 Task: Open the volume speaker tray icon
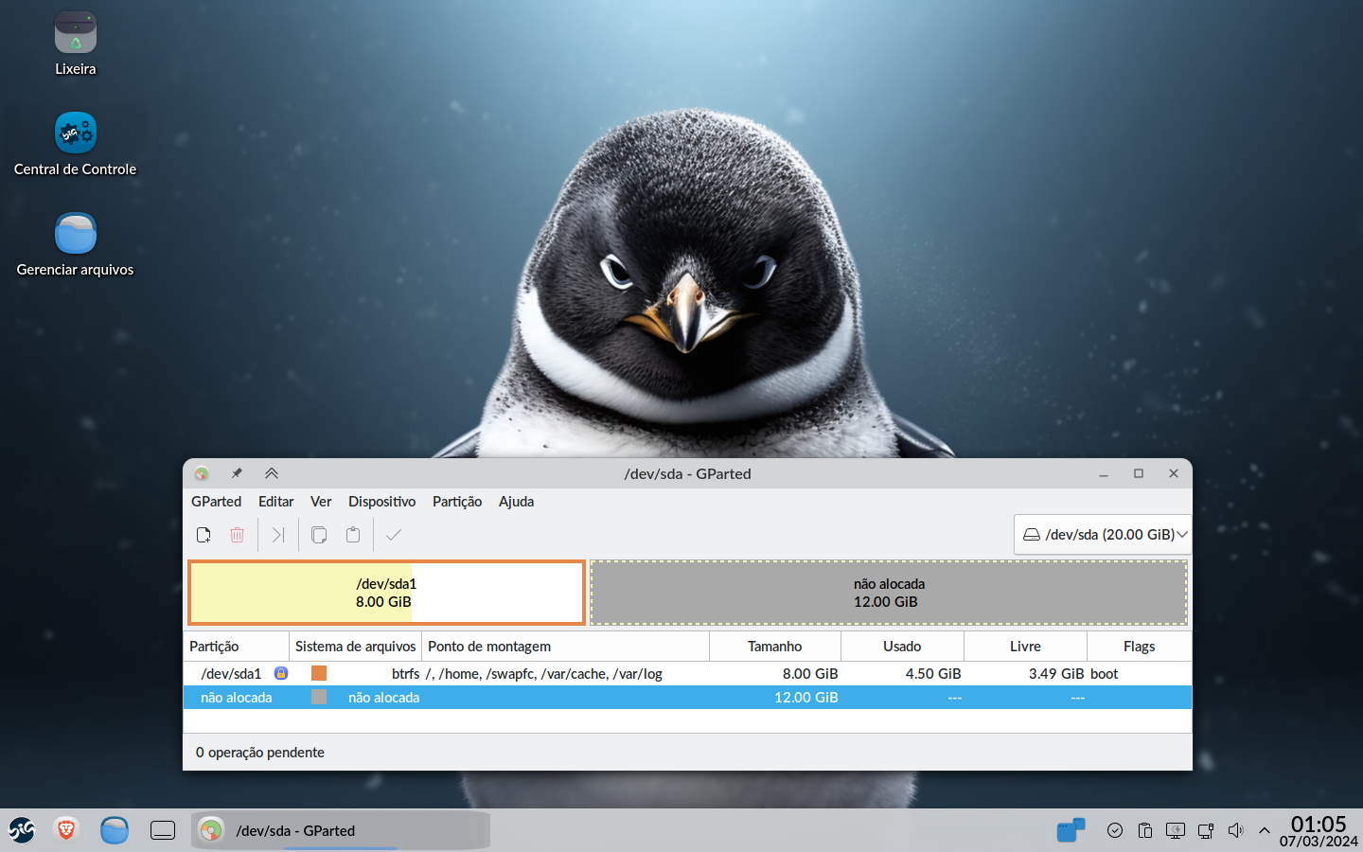[x=1235, y=830]
